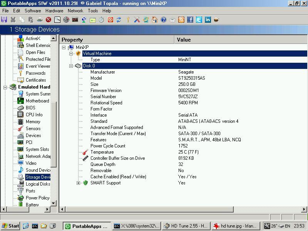Open the Facebook toolbar icon
308x231 pixels.
pyautogui.click(x=190, y=20)
